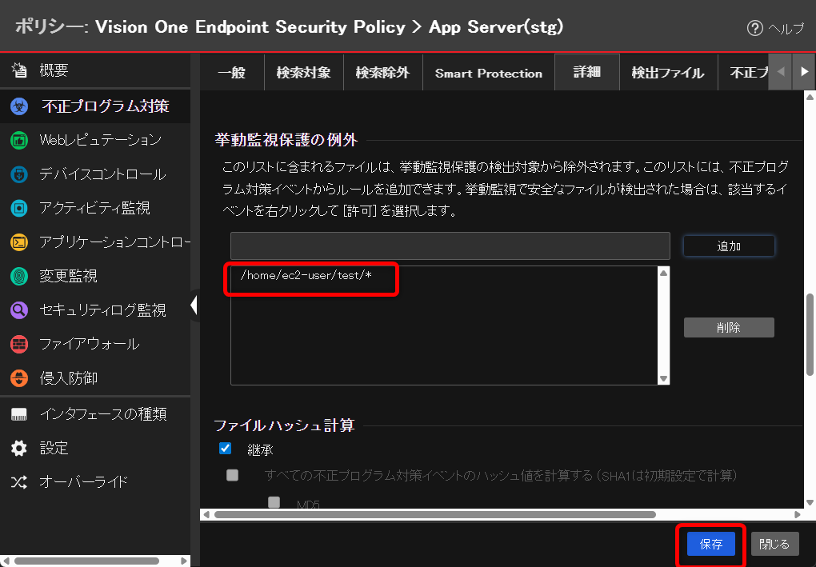The height and width of the screenshot is (567, 816).
Task: Click the biohazard icon for 不正プログラム対策
Action: click(x=19, y=106)
